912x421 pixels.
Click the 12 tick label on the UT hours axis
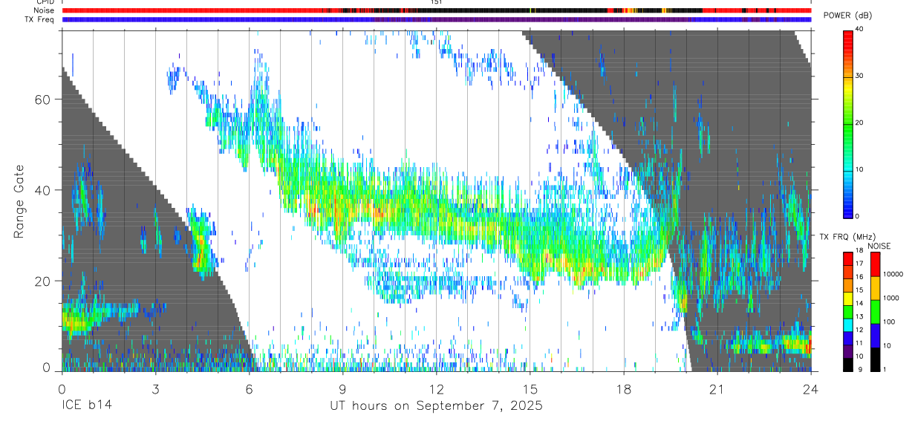(x=437, y=388)
